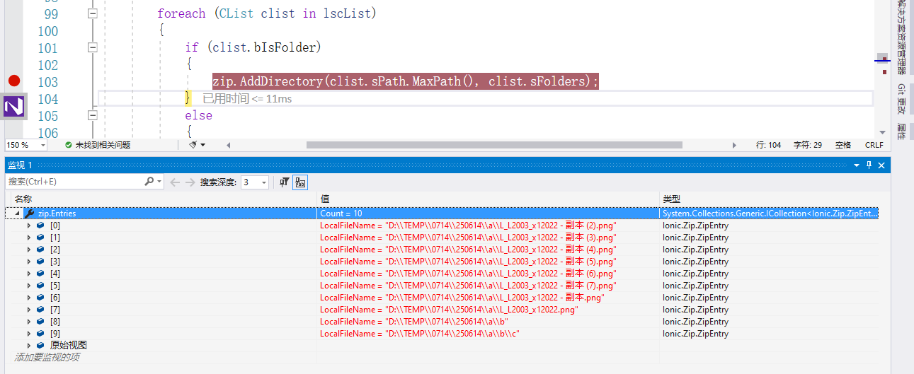Click the search magnifier icon in Watch 1

[x=149, y=182]
